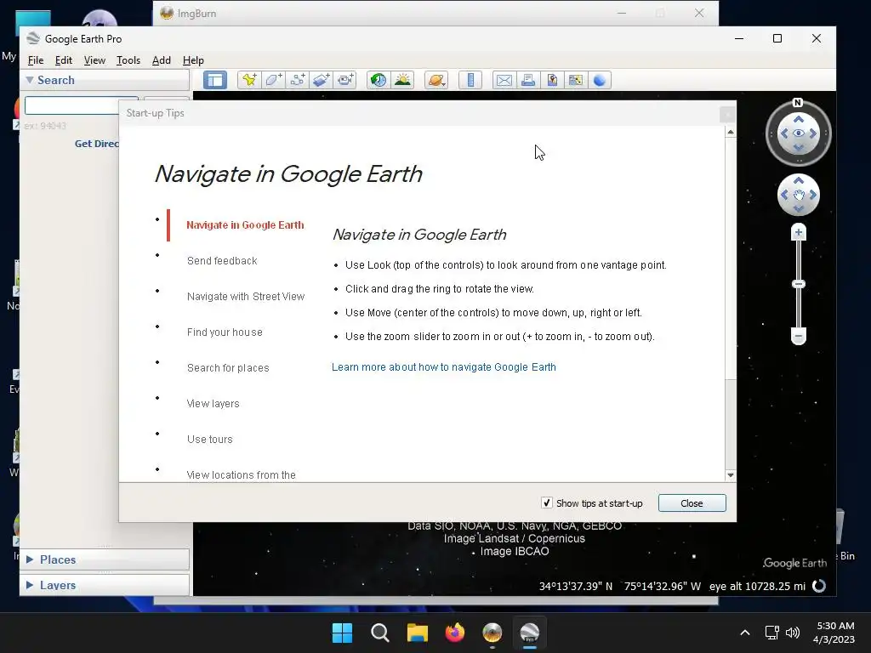Click the zoom slider handle
This screenshot has width=871, height=653.
(798, 284)
